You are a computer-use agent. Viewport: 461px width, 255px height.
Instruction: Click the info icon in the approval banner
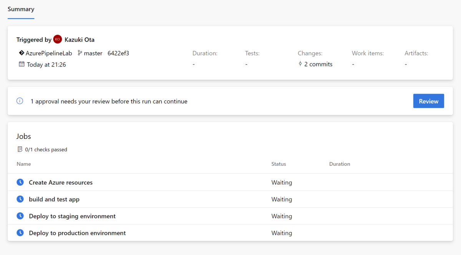20,101
